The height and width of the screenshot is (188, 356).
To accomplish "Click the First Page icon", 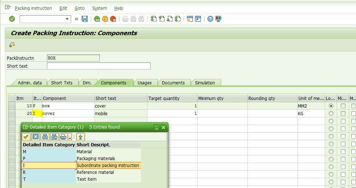I will [154, 19].
